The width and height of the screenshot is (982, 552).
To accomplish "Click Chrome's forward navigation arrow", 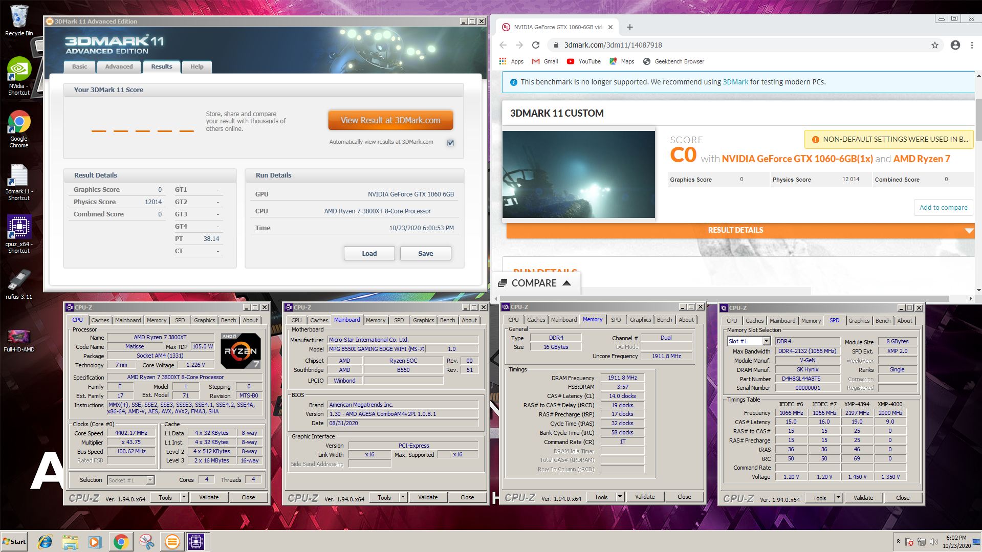I will [x=519, y=45].
